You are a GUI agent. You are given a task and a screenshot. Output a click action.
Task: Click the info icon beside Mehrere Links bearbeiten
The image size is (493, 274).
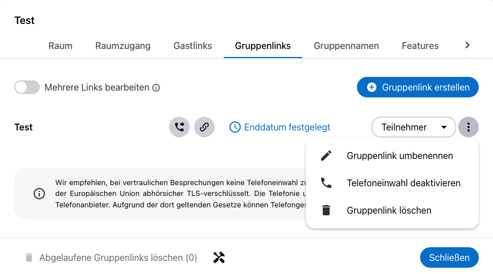157,88
